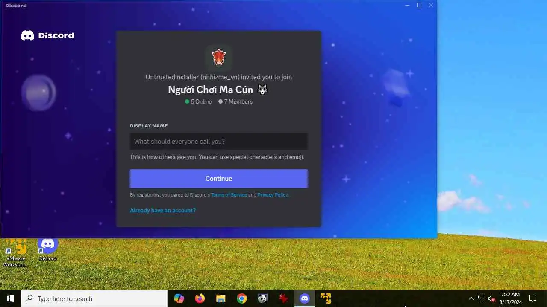Click the server avatar icon in invite
This screenshot has width=547, height=307.
(218, 57)
